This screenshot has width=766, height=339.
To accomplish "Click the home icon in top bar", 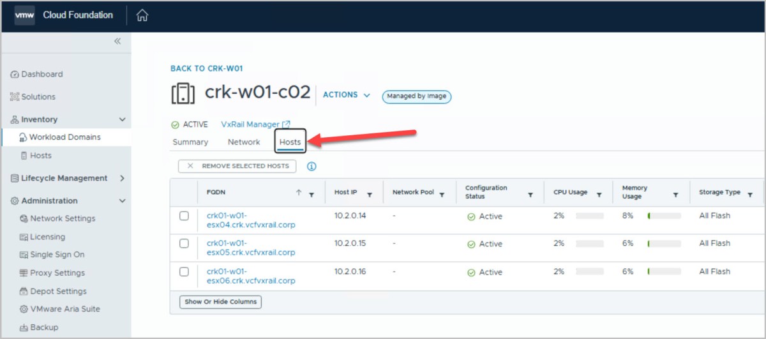I will [x=142, y=15].
